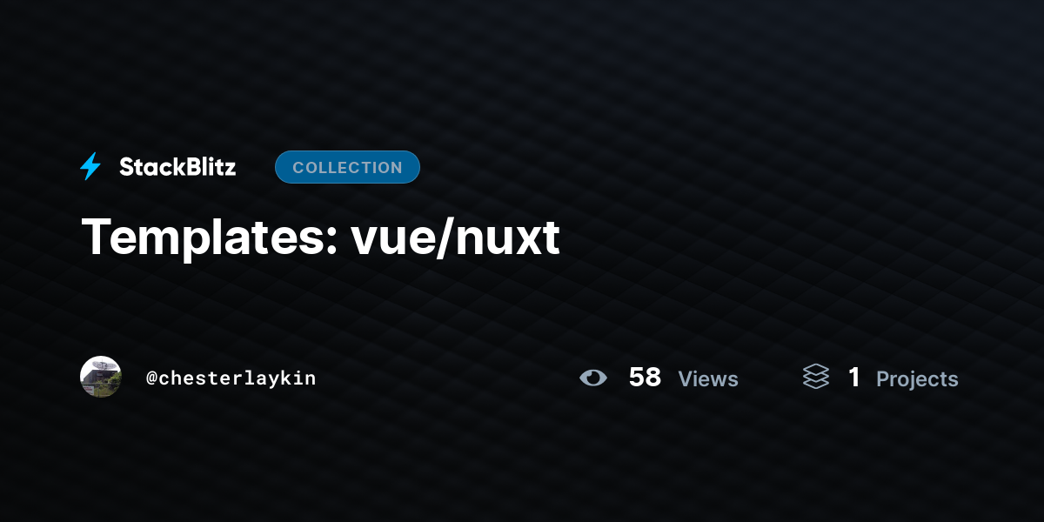The height and width of the screenshot is (522, 1044).
Task: Select vue/nuxt in the heading
Action: coord(455,236)
